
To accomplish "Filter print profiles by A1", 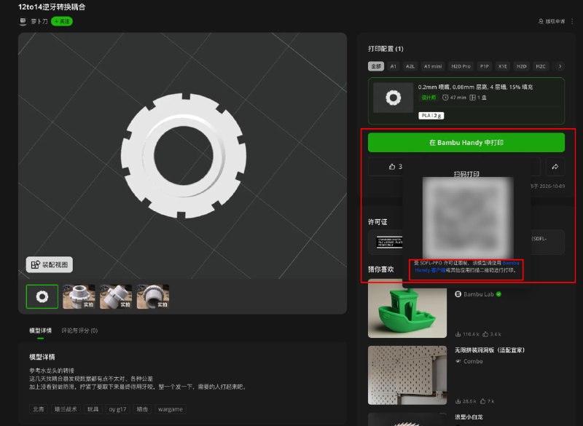I will point(394,66).
